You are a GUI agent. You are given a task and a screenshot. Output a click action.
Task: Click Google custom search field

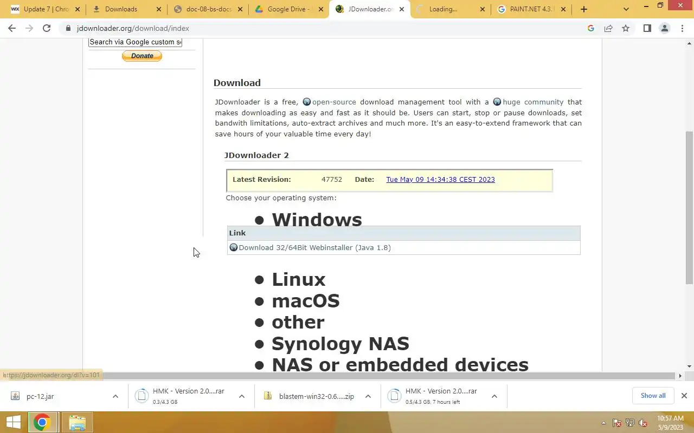point(135,42)
